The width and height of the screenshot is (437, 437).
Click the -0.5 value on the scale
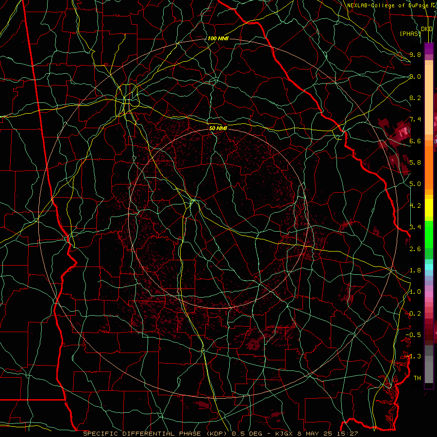tap(414, 335)
